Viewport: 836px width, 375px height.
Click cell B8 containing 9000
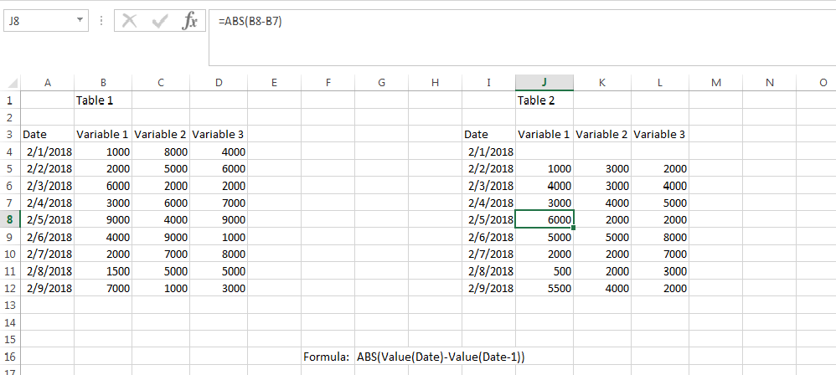103,219
